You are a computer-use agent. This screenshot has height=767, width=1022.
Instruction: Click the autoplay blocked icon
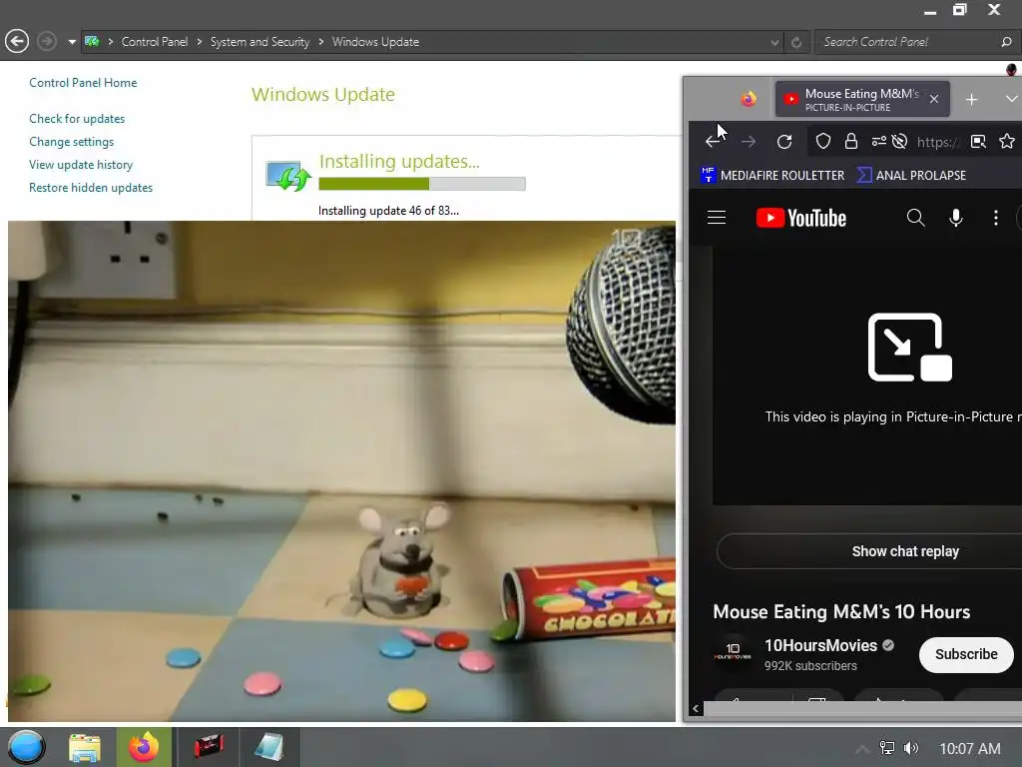point(899,142)
